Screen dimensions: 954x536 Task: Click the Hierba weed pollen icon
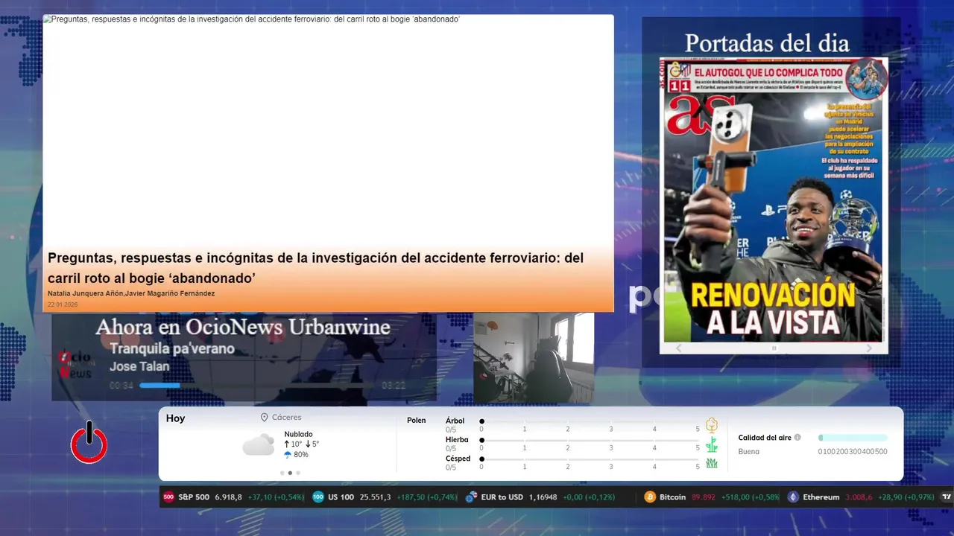point(712,444)
